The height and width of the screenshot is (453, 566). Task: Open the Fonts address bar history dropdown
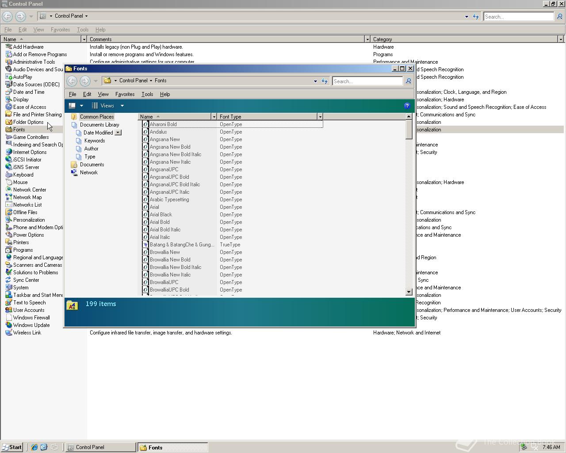315,81
